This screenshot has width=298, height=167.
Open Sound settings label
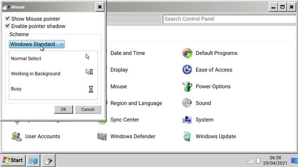click(x=203, y=103)
